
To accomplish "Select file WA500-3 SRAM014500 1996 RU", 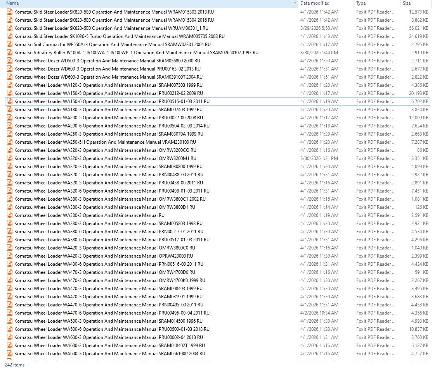I will (x=108, y=321).
